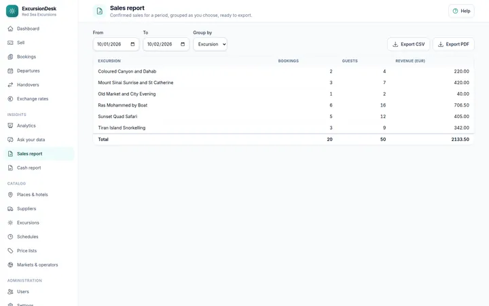Select Mount Sinai Sunrise and St Catherine
This screenshot has width=489, height=306.
pyautogui.click(x=283, y=83)
